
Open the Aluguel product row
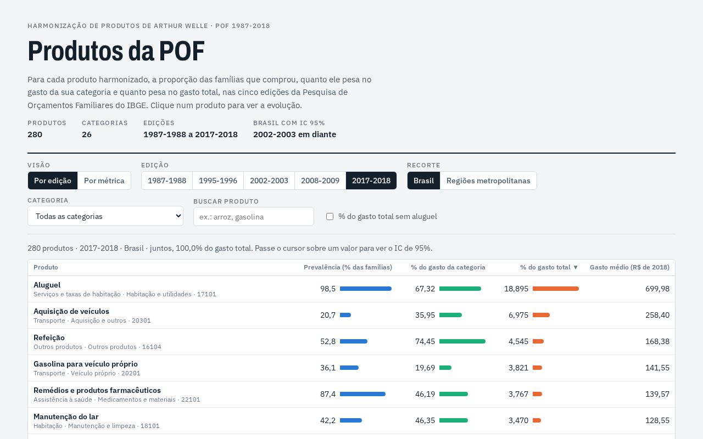coord(351,289)
